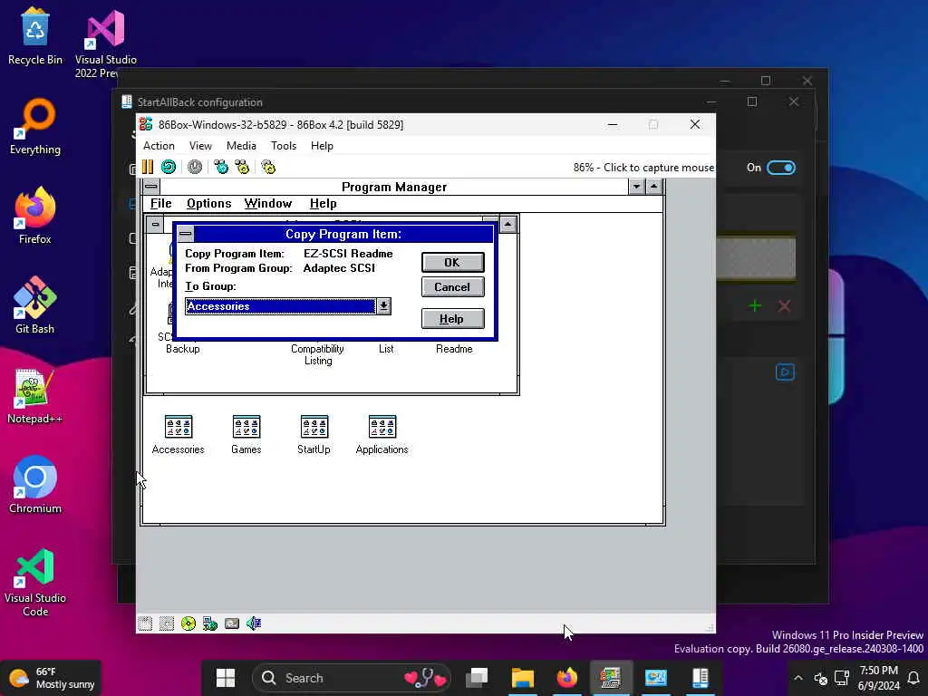Click the 86Box taskbar app icon
The height and width of the screenshot is (696, 928).
(611, 678)
